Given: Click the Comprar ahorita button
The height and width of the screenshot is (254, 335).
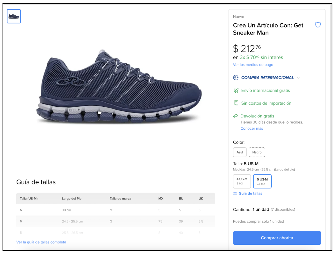Looking at the screenshot, I should (x=277, y=238).
